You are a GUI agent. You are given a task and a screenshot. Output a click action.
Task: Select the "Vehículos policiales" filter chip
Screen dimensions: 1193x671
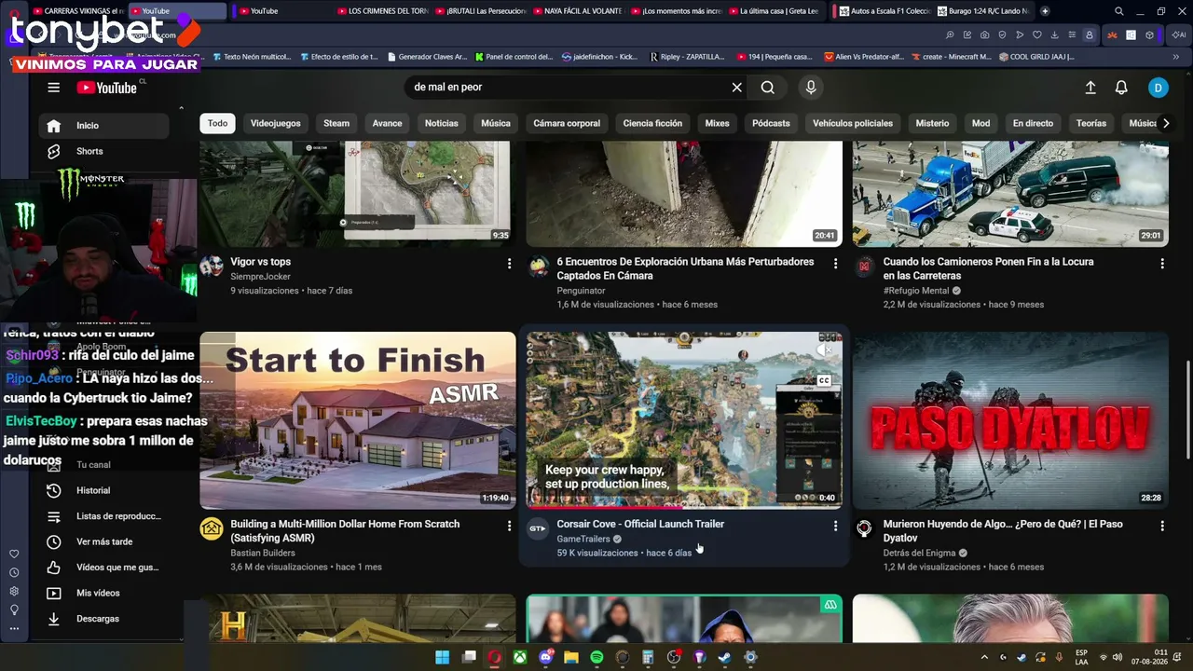pyautogui.click(x=853, y=123)
